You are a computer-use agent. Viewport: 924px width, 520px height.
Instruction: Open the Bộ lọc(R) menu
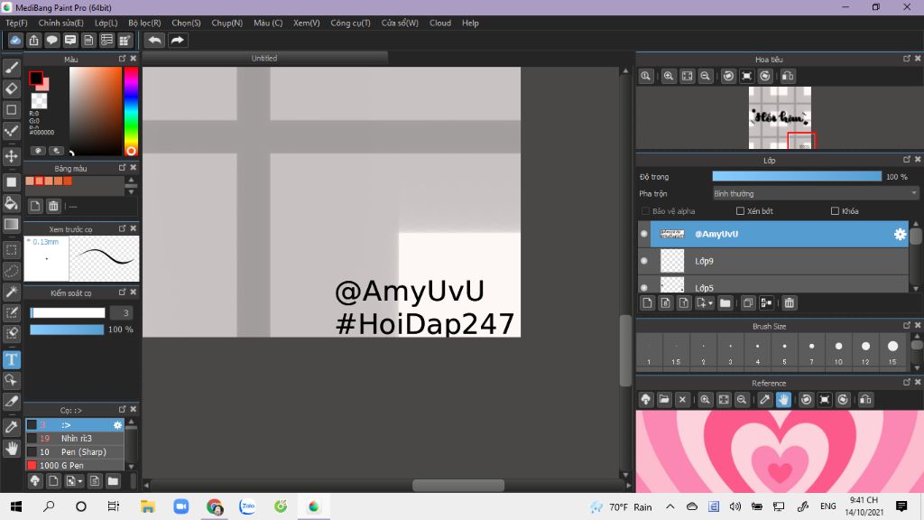(144, 23)
